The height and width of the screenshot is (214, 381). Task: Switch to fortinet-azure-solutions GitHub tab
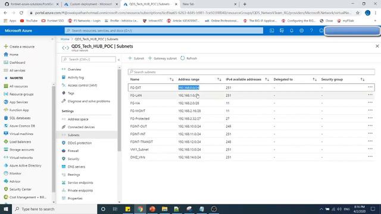point(31,4)
